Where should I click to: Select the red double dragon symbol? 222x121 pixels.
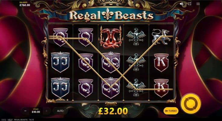[x=111, y=37]
